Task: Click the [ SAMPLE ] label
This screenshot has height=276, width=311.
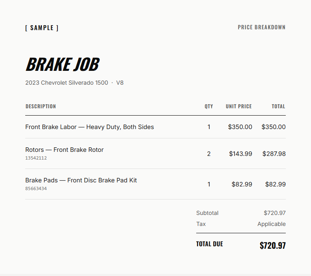Action: click(x=42, y=28)
